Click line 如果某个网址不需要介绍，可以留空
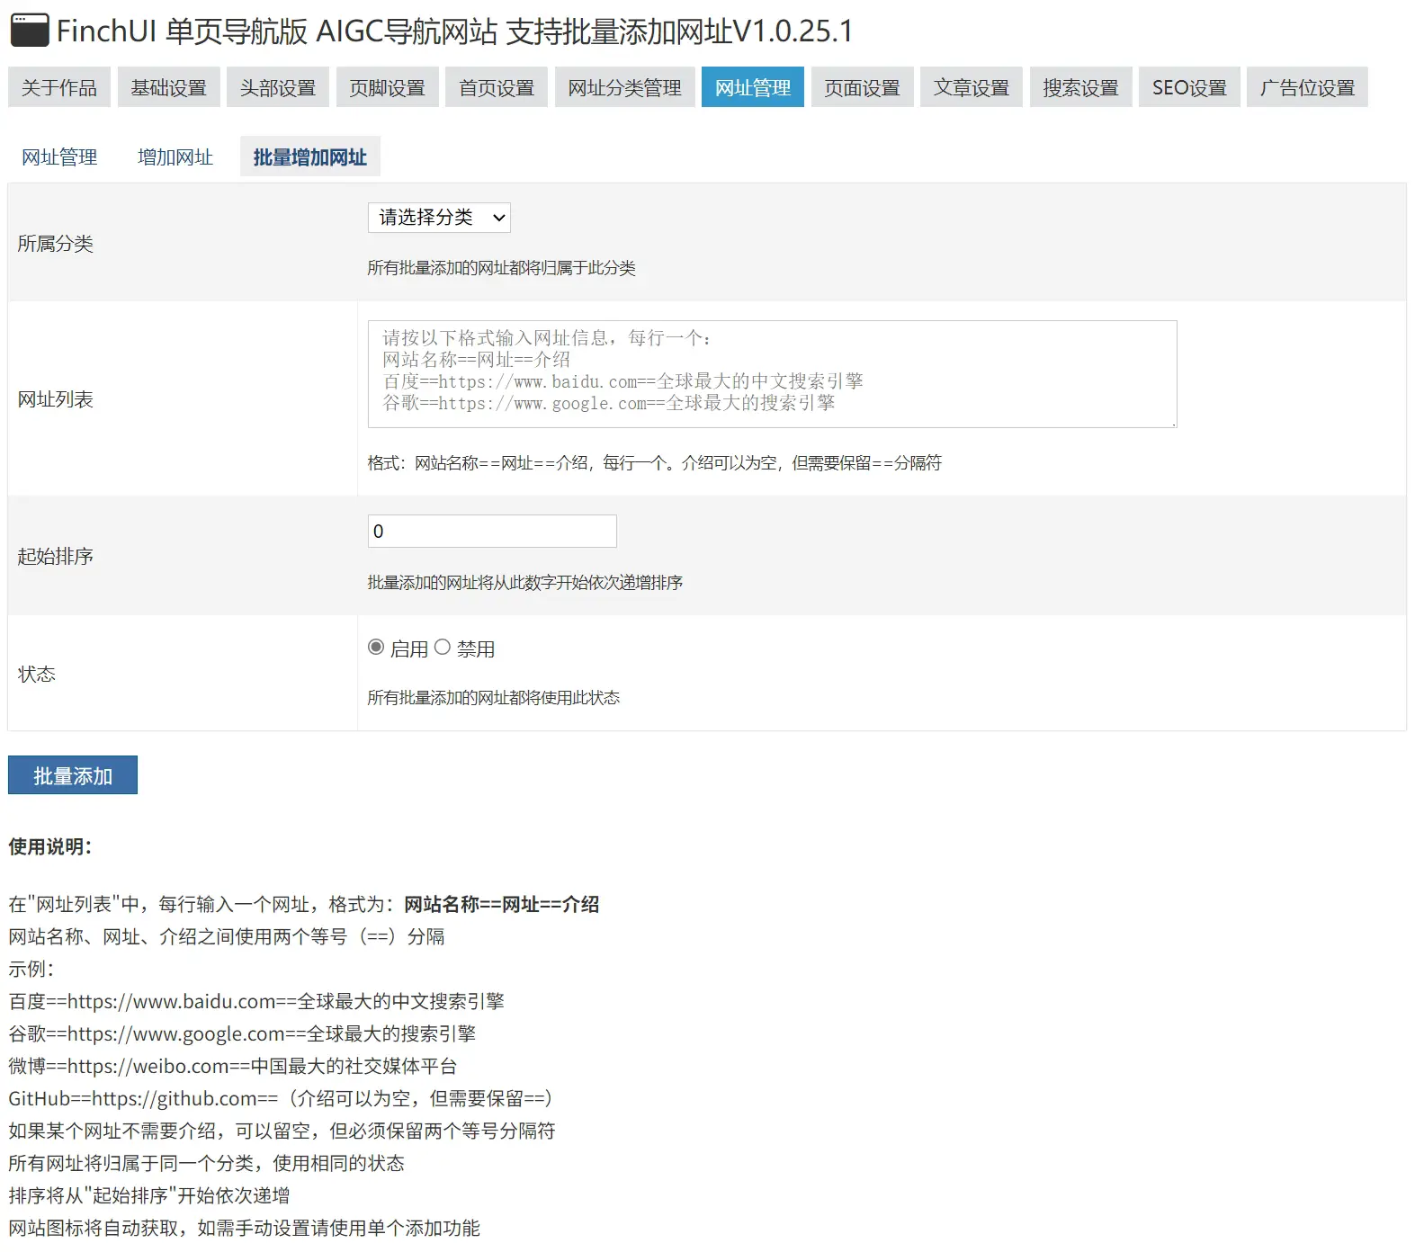 [282, 1131]
